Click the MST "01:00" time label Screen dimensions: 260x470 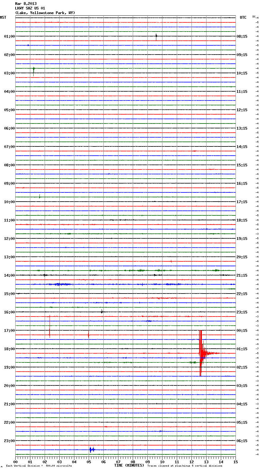(x=9, y=36)
